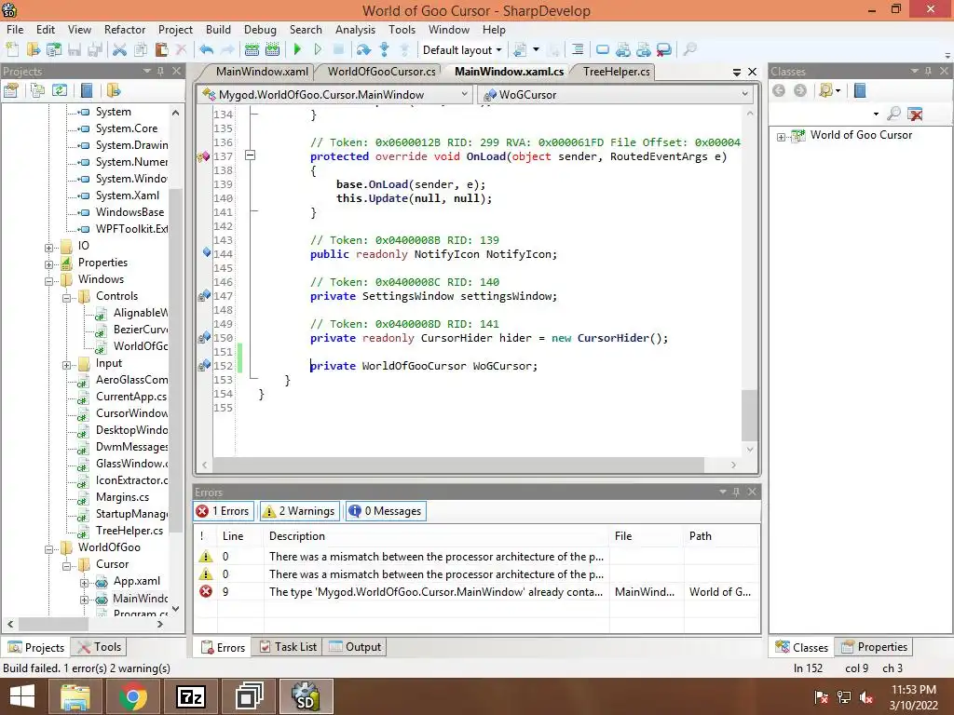Click the Classes panel search input field
Screen dimensions: 954x715
820,114
